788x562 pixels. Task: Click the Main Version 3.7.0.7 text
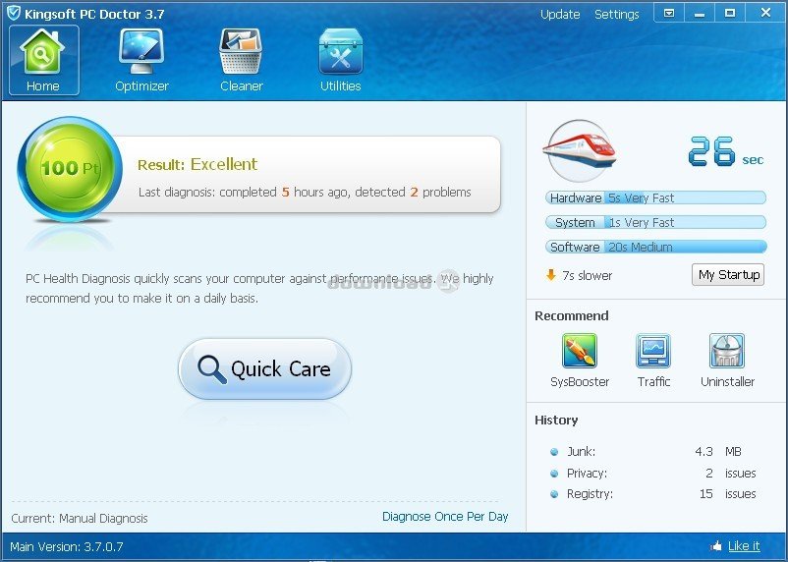coord(67,546)
